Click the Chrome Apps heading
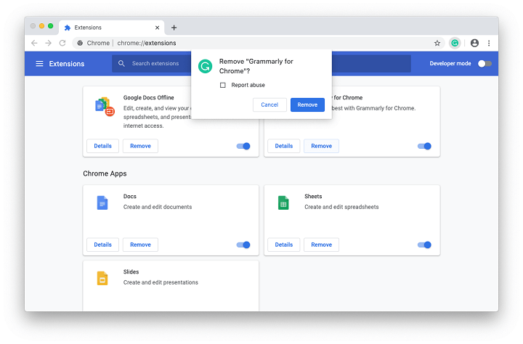The height and width of the screenshot is (344, 523). (x=105, y=173)
